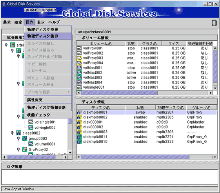The height and width of the screenshot is (193, 220).
Task: Sort by the 物理ディスク名 column header
Action: (x=171, y=107)
